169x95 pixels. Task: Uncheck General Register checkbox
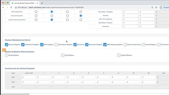tap(6, 45)
